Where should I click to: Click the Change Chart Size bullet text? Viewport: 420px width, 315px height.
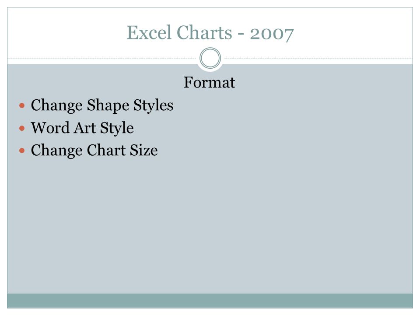point(94,150)
